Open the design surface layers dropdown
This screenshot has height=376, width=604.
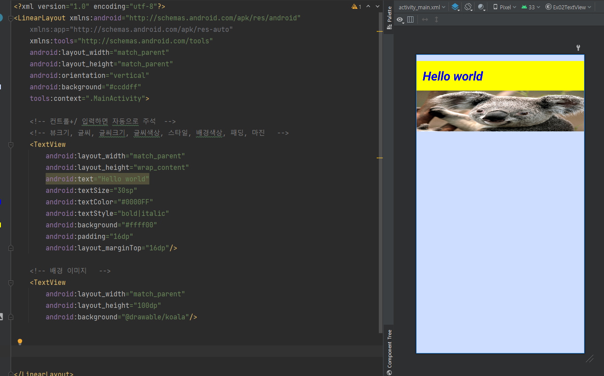point(456,7)
